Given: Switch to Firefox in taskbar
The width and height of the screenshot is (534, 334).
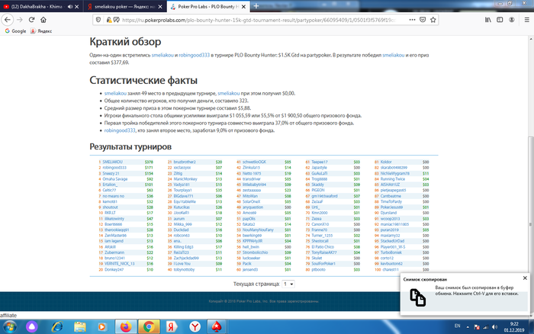Looking at the screenshot, I should tap(126, 327).
